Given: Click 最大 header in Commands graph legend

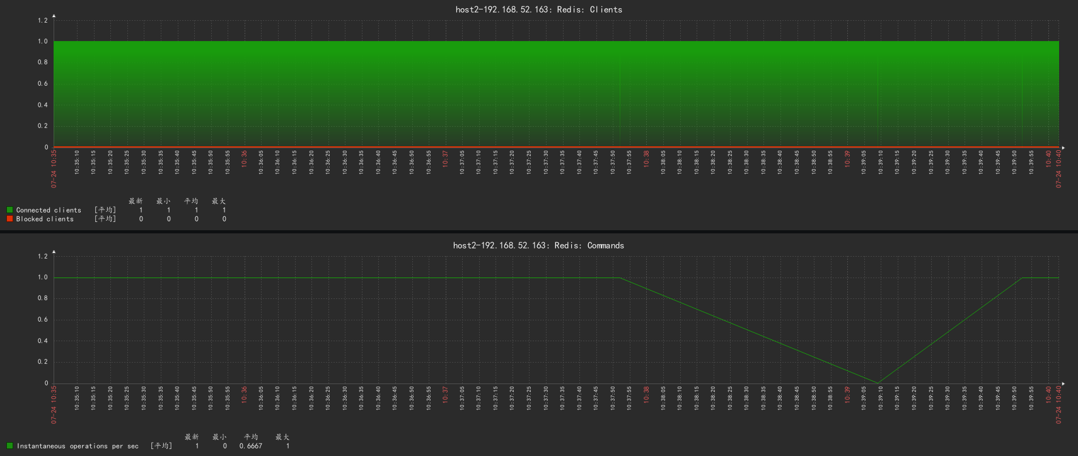Looking at the screenshot, I should click(x=282, y=437).
